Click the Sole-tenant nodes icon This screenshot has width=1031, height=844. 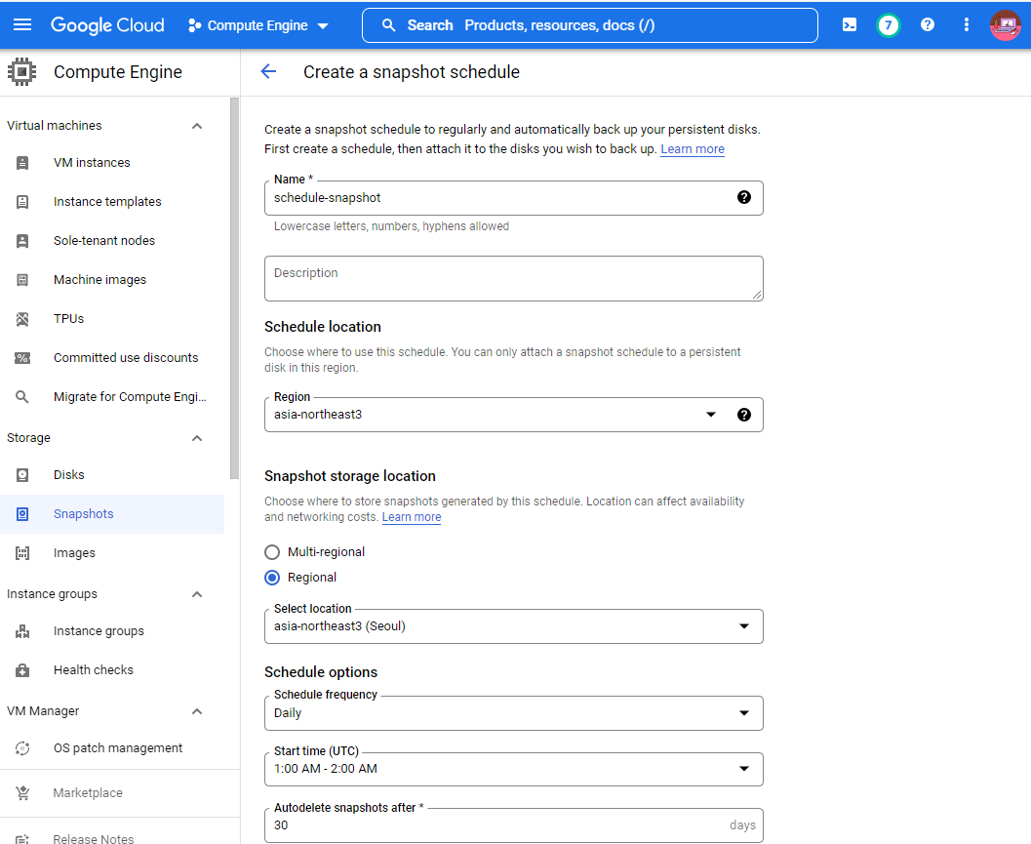point(22,241)
